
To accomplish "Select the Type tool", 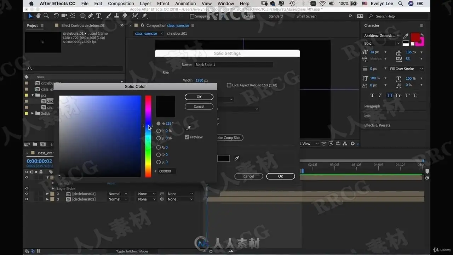I will [x=98, y=16].
